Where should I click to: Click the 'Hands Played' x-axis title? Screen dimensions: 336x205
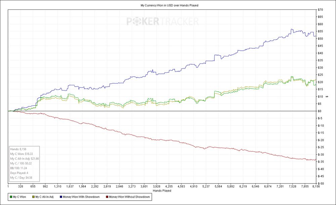(162, 191)
